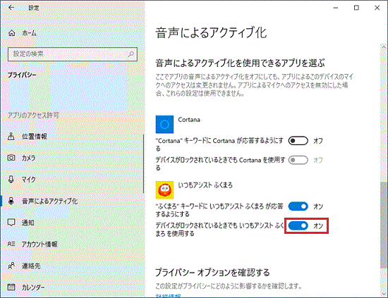Click the blue Cortana app icon

(x=164, y=124)
